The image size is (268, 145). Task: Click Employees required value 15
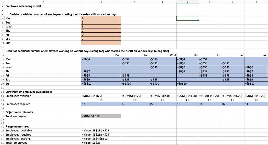(x=163, y=104)
